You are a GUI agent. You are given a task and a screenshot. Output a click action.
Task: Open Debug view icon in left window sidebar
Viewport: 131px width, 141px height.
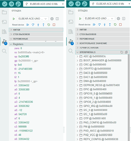tap(5, 42)
